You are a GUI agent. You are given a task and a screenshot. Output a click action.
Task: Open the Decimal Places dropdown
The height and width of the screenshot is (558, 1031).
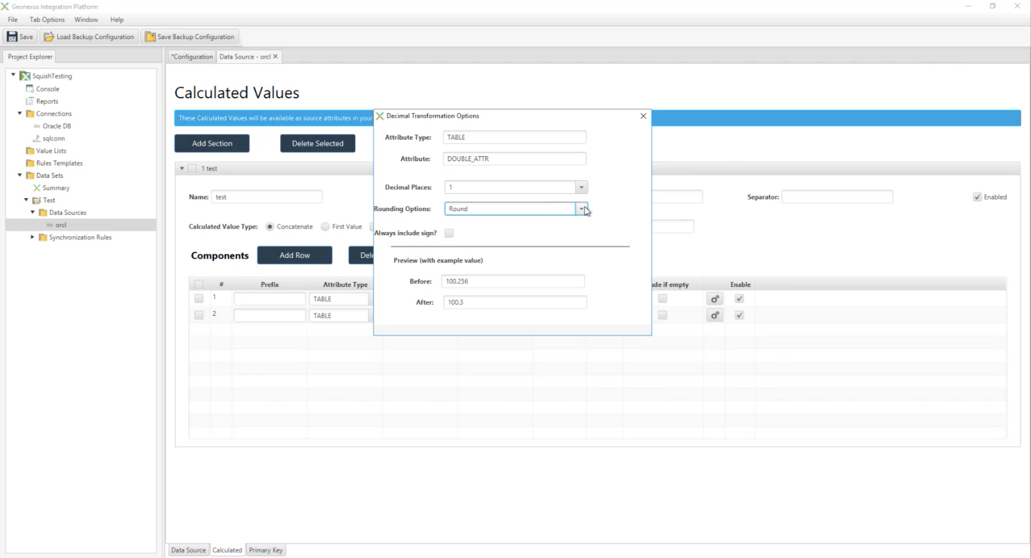(582, 187)
